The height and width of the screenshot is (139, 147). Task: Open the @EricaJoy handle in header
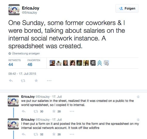tap(29, 13)
